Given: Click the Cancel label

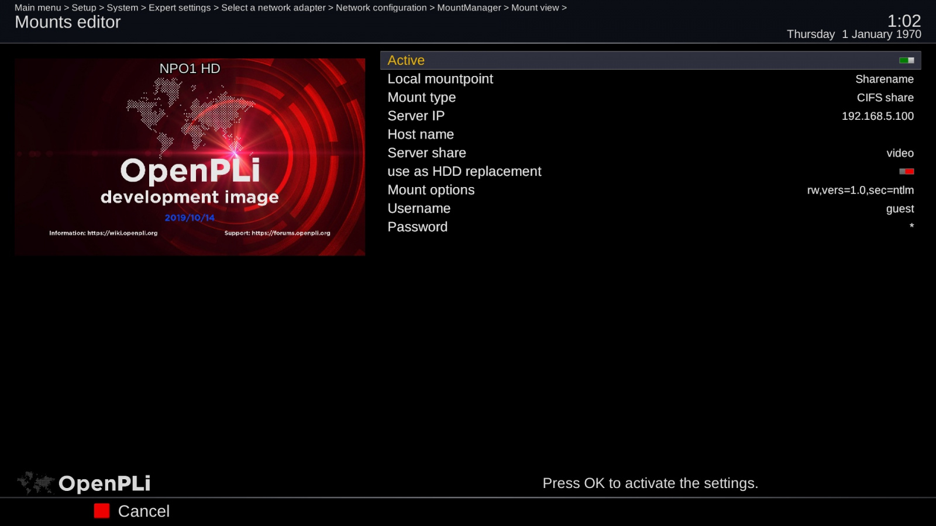Looking at the screenshot, I should point(143,511).
